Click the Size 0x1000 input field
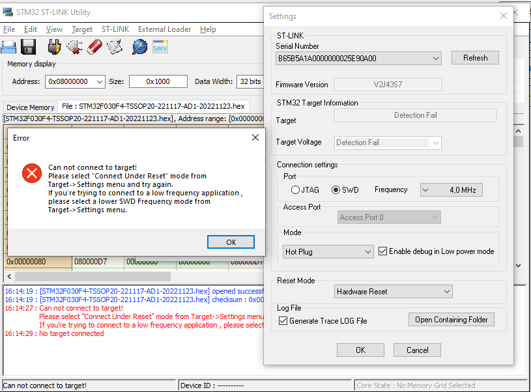This screenshot has width=531, height=392. tap(158, 81)
